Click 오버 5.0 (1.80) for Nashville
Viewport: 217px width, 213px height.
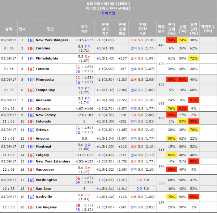142,197
